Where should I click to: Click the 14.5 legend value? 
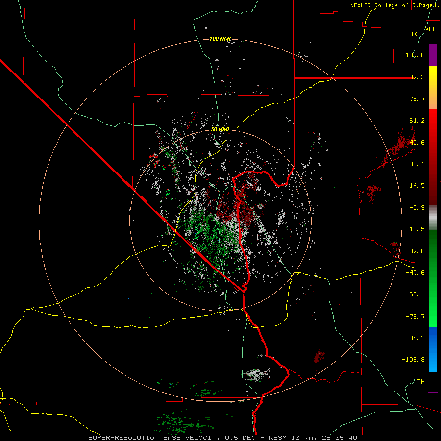pos(417,186)
